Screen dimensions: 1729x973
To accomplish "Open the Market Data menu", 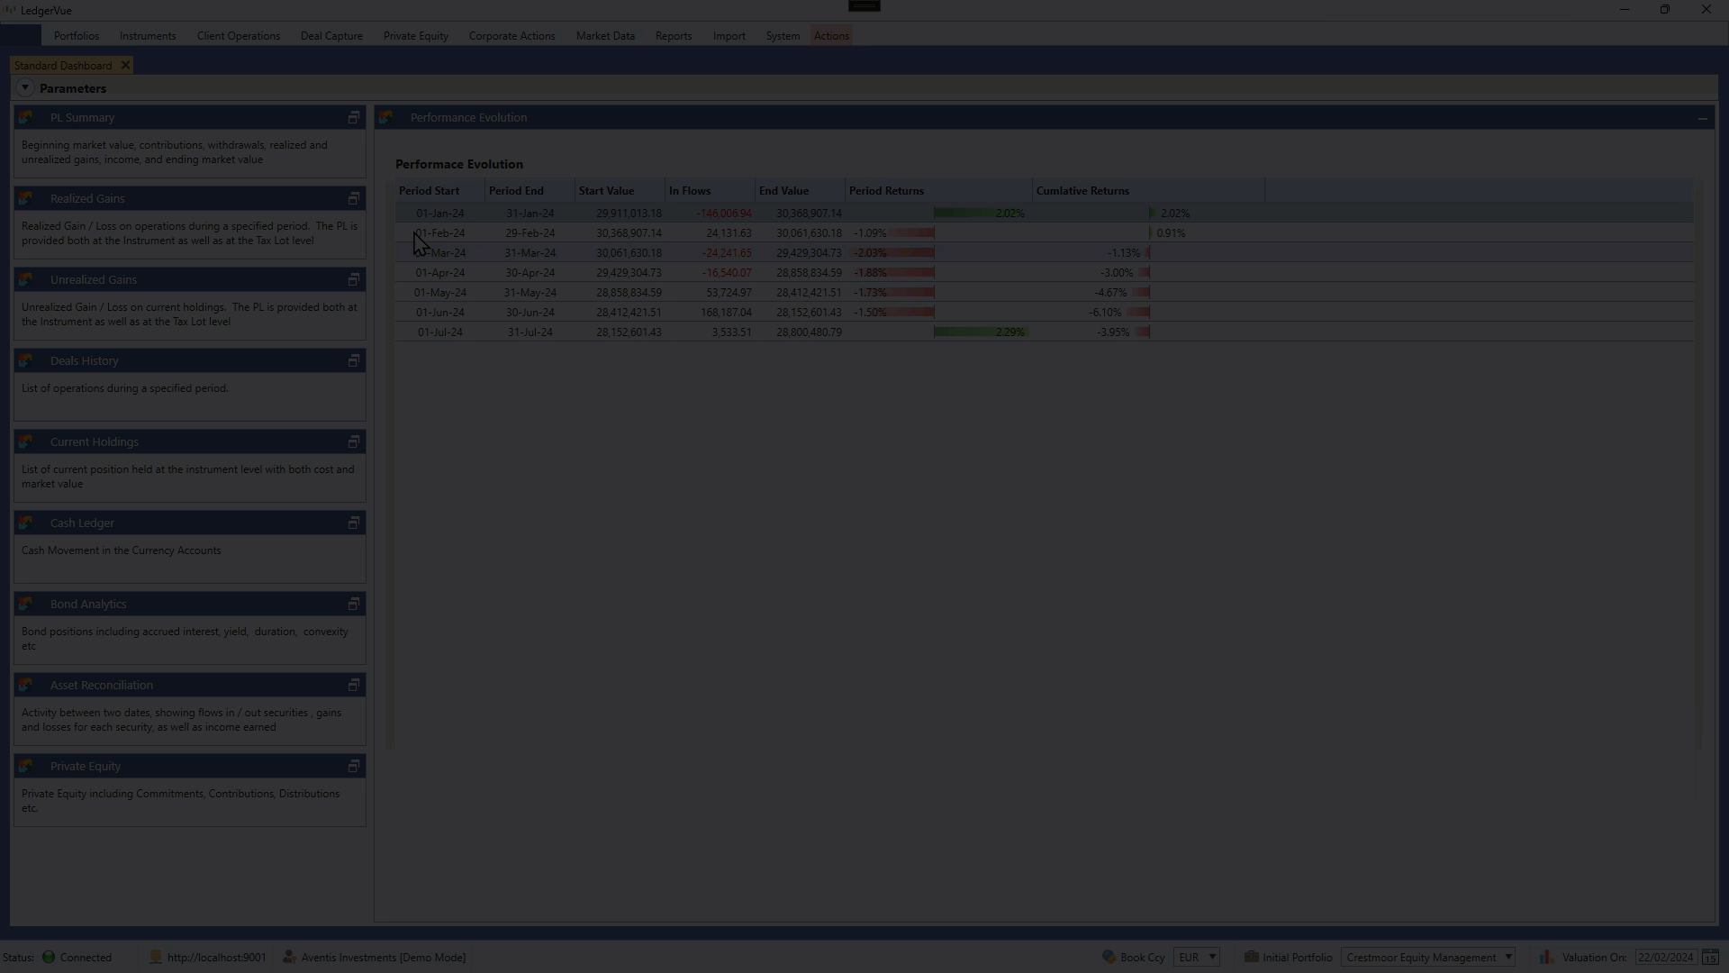I will point(605,36).
